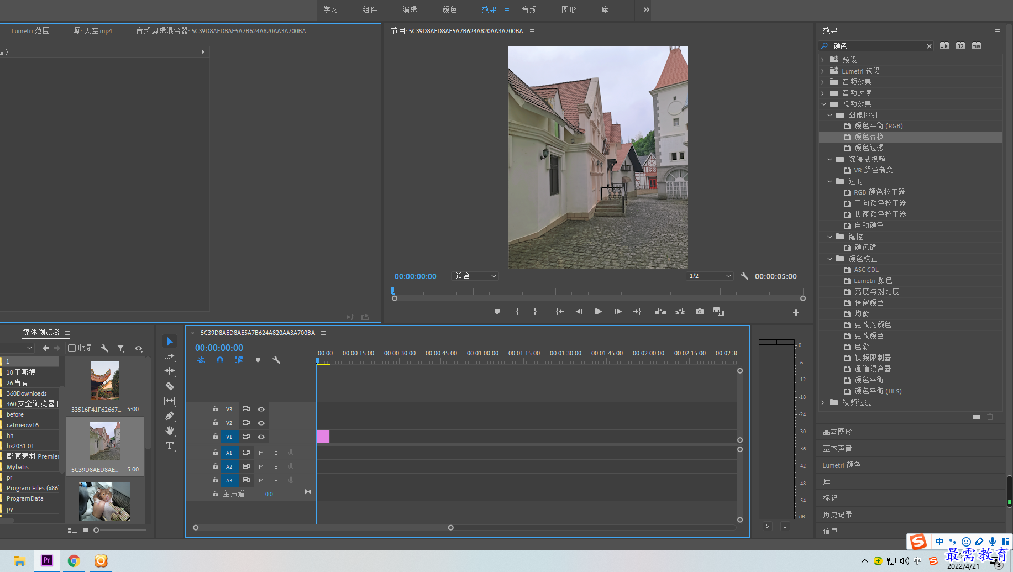1013x572 pixels.
Task: Collapse the 图像控制 folder
Action: click(830, 115)
